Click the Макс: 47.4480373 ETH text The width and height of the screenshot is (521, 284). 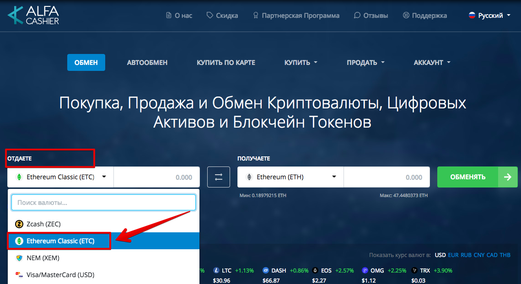pyautogui.click(x=404, y=196)
